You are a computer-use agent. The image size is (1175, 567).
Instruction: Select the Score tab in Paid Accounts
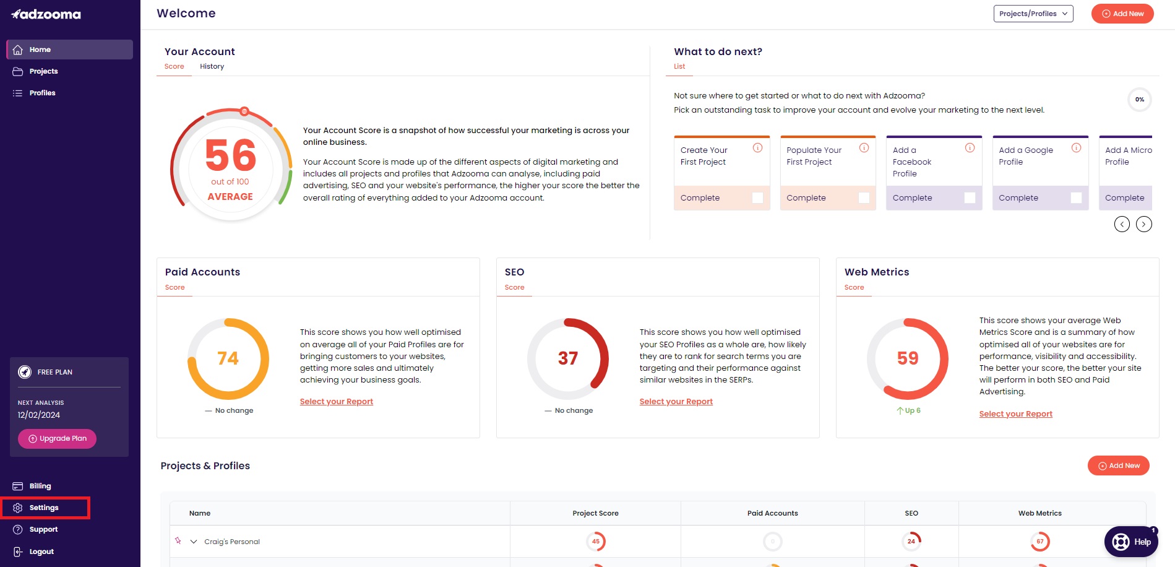174,287
